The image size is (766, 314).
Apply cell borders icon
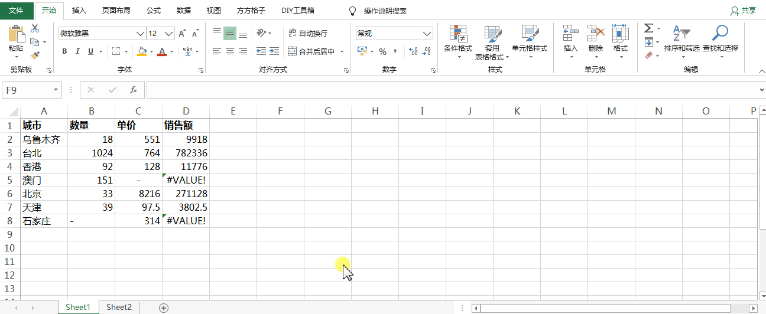(x=116, y=51)
